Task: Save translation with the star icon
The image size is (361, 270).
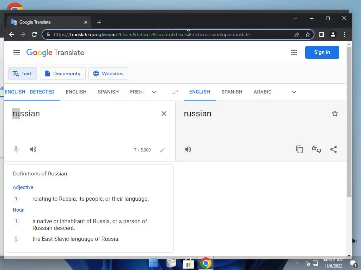Action: [335, 114]
